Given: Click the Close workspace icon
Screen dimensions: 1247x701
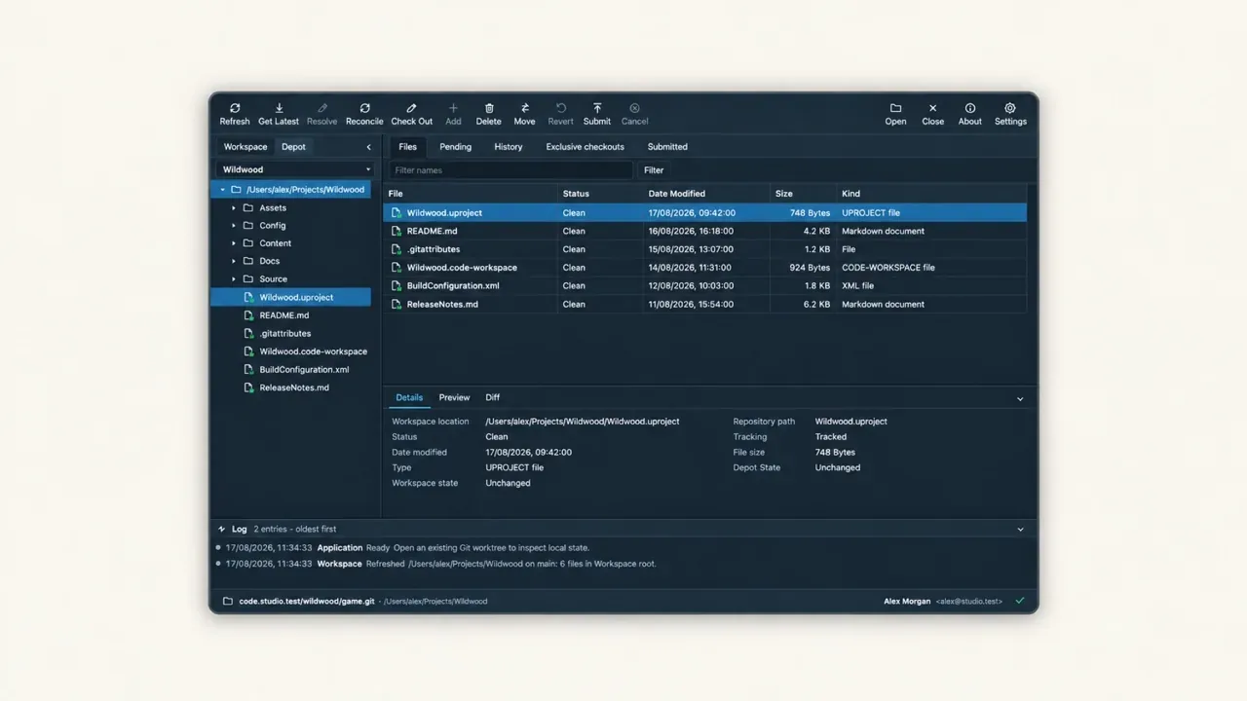Looking at the screenshot, I should pos(932,108).
